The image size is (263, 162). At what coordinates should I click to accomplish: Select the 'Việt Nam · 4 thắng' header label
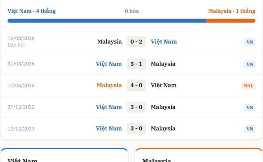pyautogui.click(x=32, y=11)
